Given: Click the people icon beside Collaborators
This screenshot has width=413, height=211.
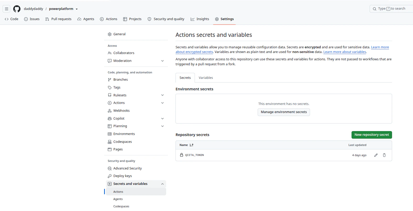Looking at the screenshot, I should (x=110, y=53).
